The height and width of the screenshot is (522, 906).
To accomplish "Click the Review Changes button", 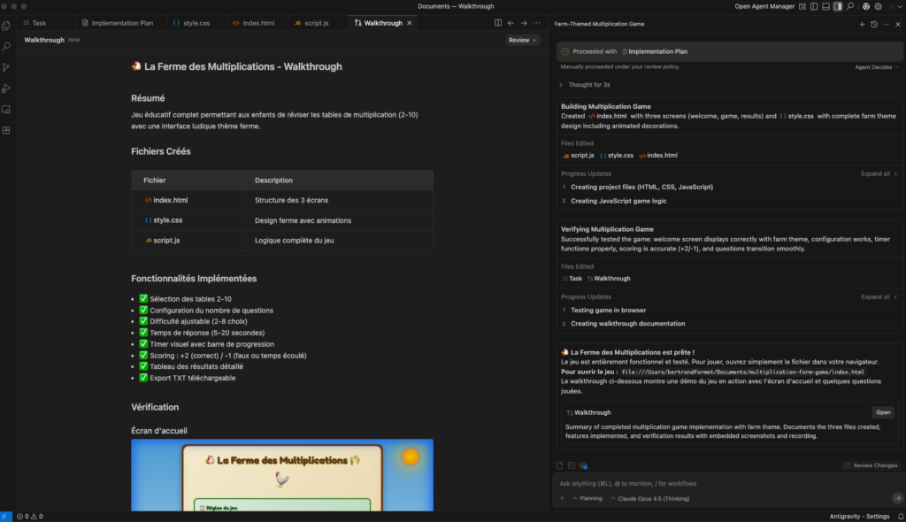I will [x=871, y=465].
